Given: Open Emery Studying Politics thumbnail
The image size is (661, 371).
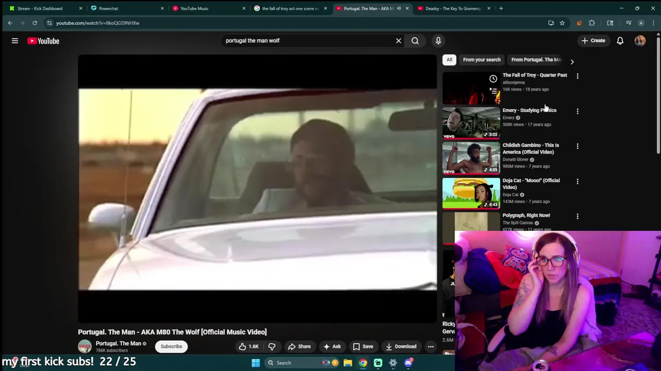Looking at the screenshot, I should coord(471,123).
